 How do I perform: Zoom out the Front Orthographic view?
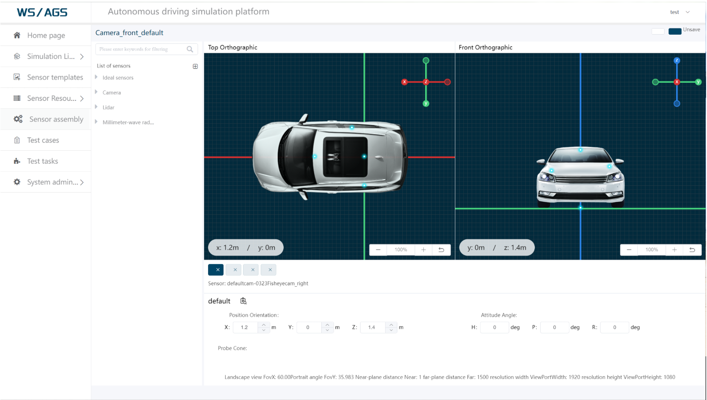pyautogui.click(x=629, y=250)
